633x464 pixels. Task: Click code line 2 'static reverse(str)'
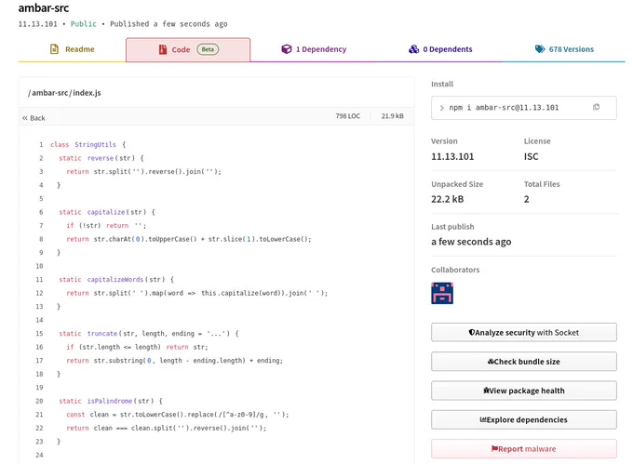pos(101,158)
